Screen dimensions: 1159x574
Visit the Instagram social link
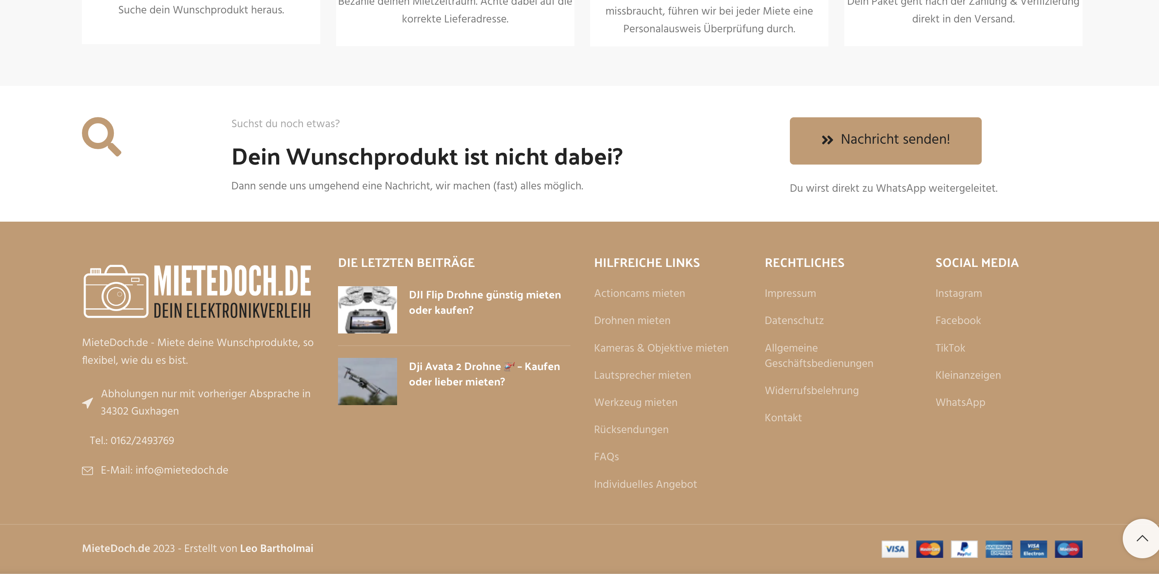point(958,293)
